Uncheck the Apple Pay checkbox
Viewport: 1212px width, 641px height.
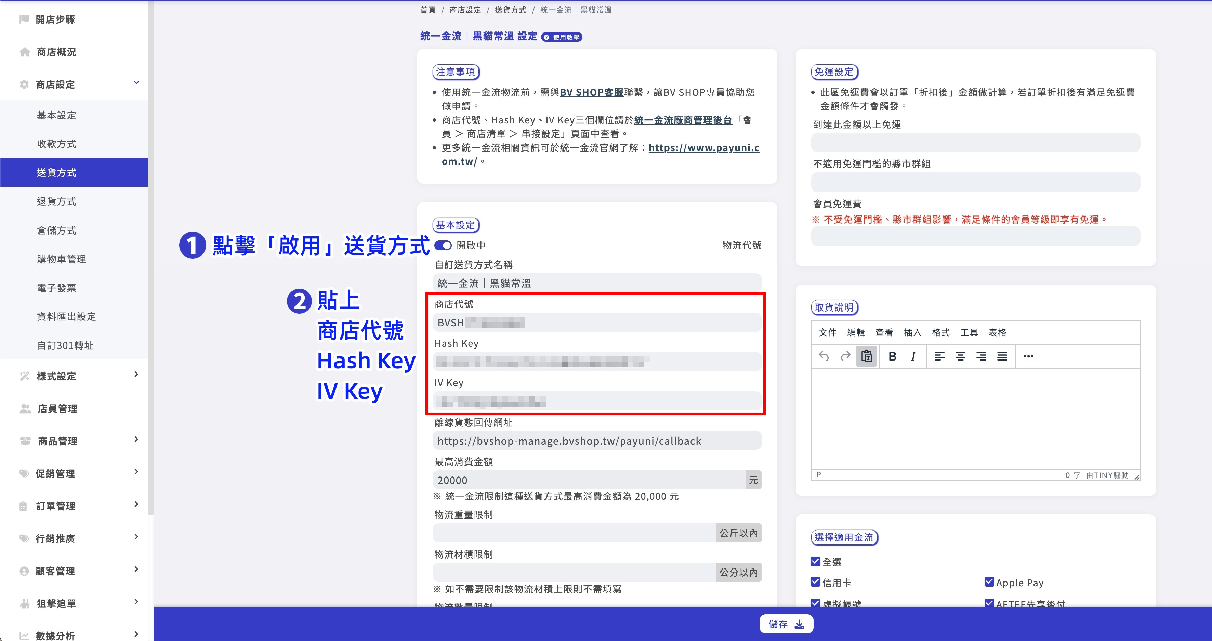coord(989,582)
